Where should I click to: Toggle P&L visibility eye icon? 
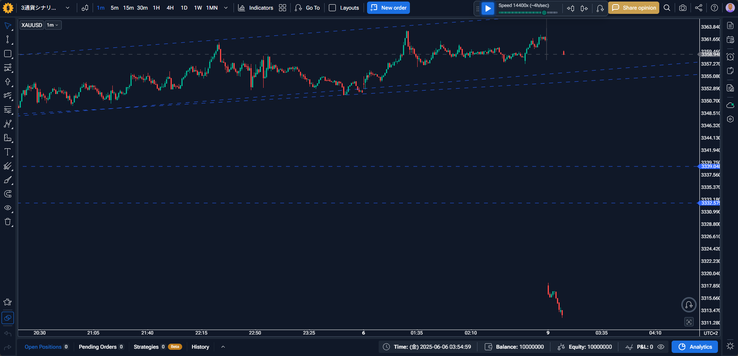click(661, 347)
